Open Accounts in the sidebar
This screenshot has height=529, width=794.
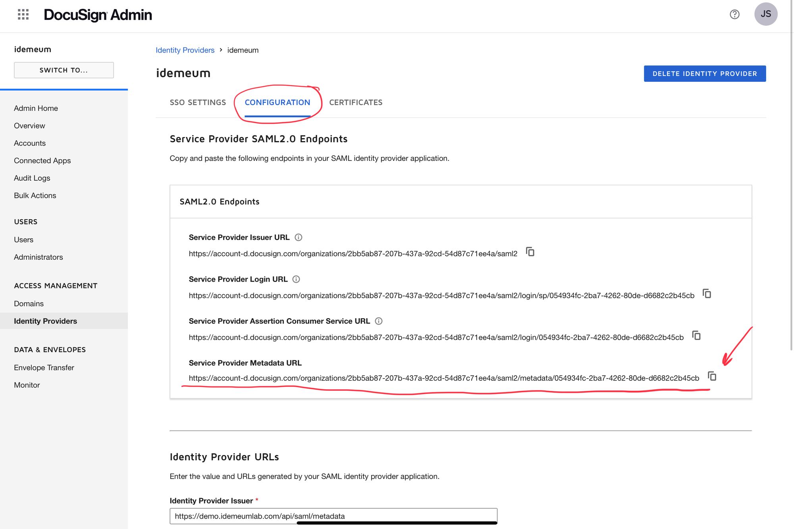click(30, 143)
